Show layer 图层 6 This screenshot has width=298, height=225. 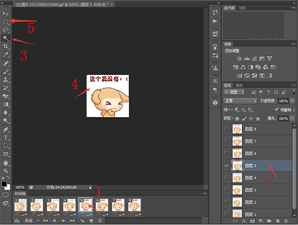(x=226, y=153)
